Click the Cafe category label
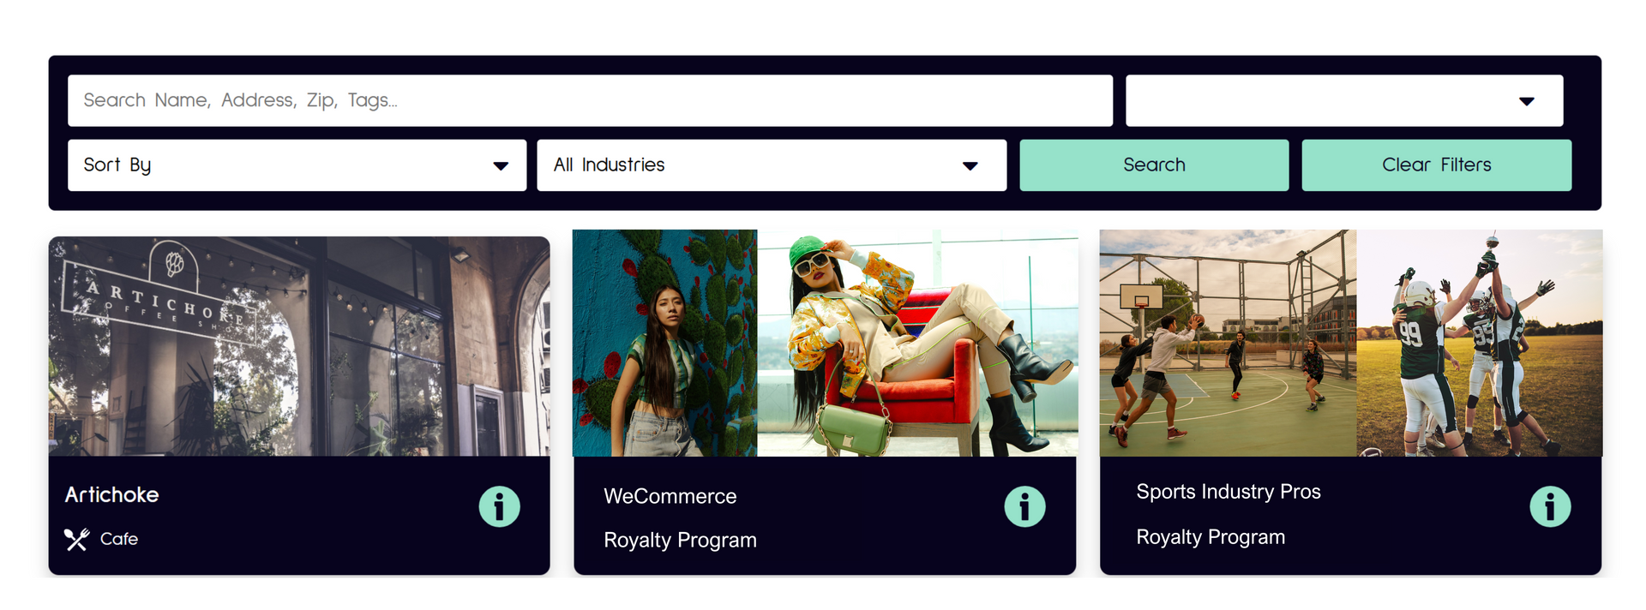 coord(118,539)
